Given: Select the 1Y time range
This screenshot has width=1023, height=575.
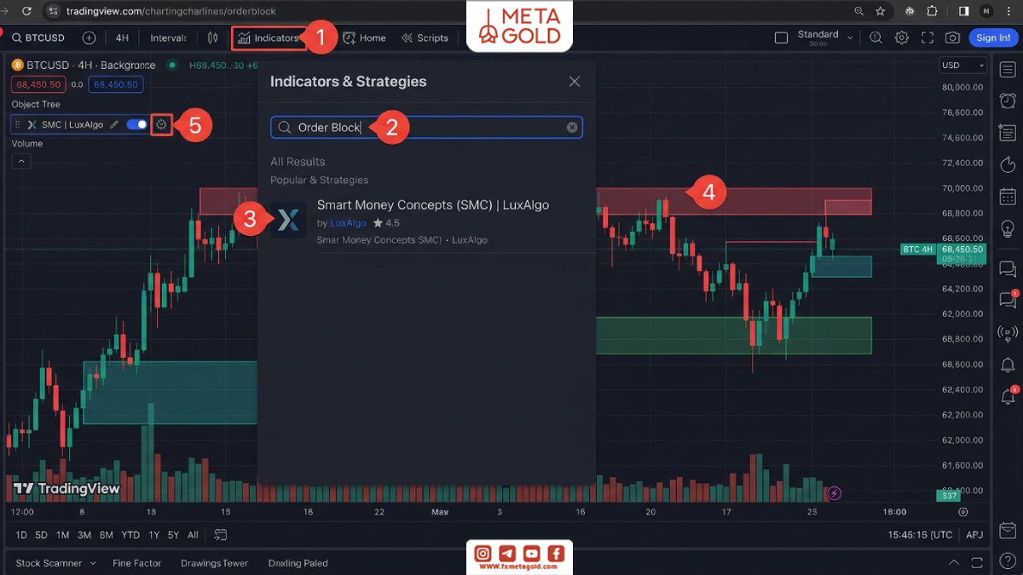Looking at the screenshot, I should click(154, 535).
